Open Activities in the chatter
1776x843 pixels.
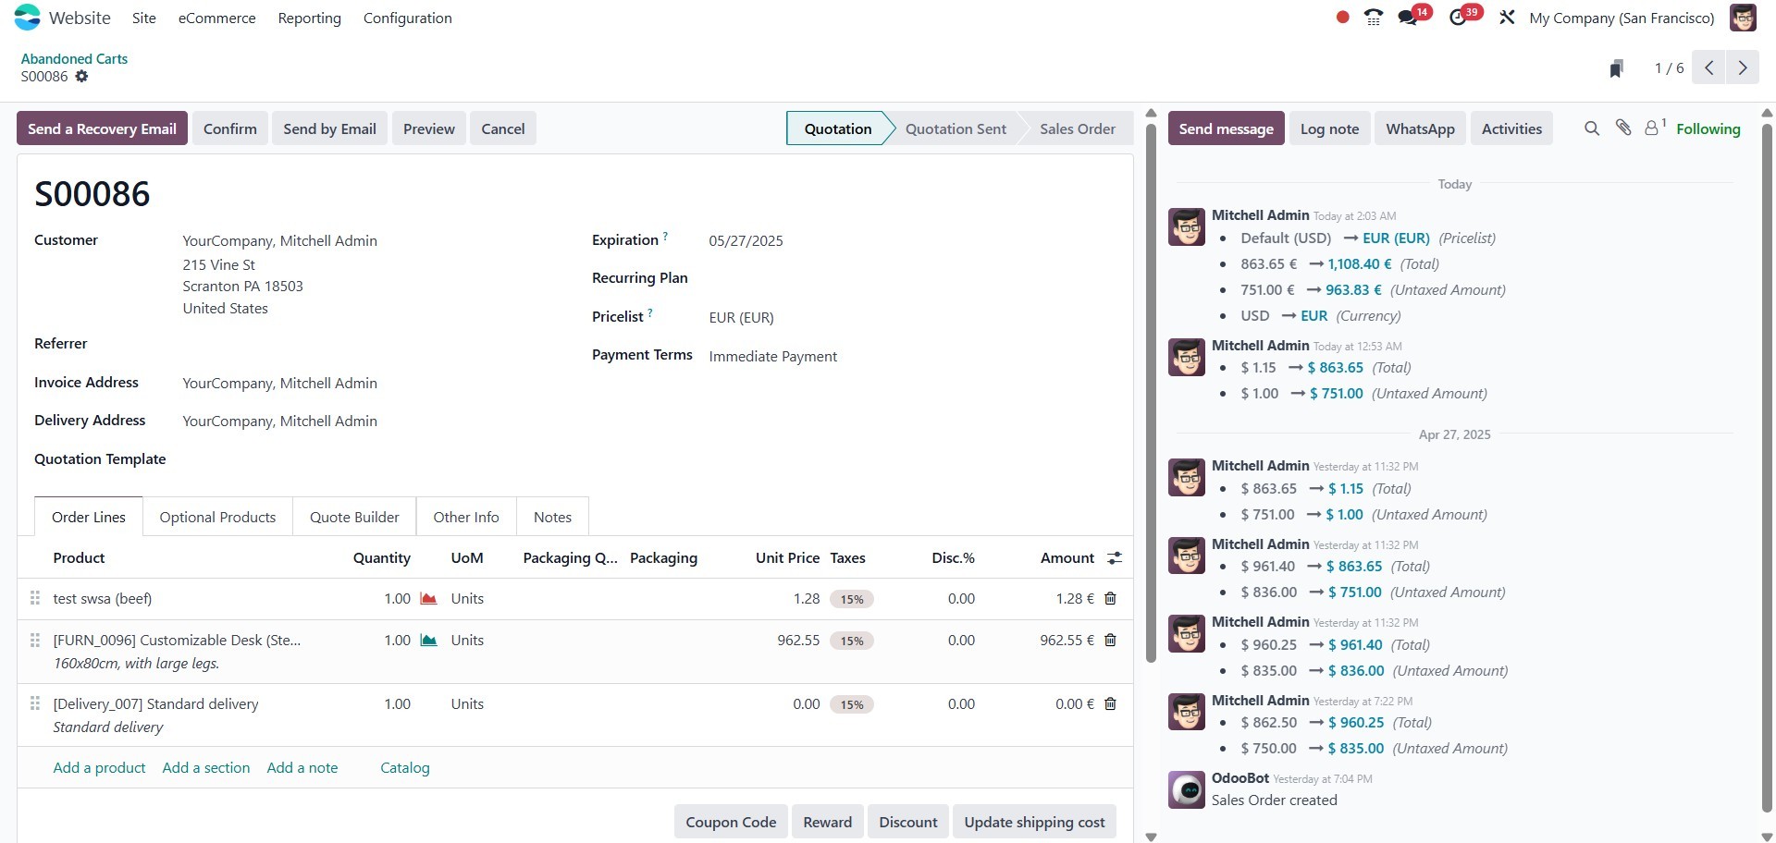pos(1511,128)
